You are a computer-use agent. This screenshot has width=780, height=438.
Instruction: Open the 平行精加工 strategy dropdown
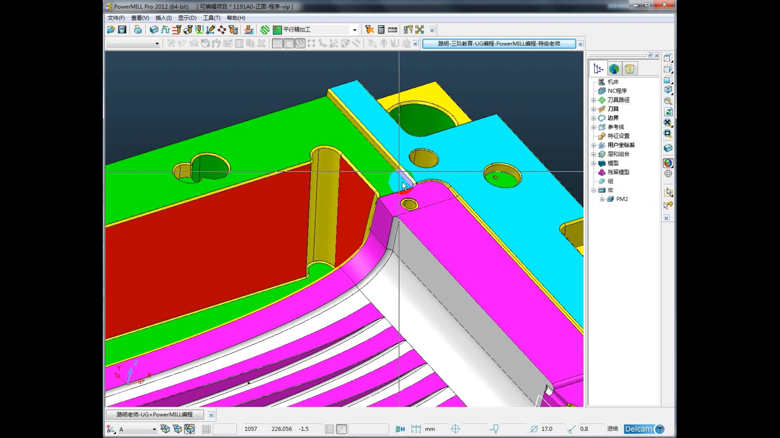(355, 30)
